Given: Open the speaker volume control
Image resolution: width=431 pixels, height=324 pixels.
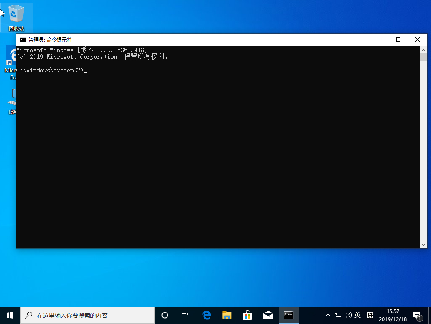Looking at the screenshot, I should [348, 315].
